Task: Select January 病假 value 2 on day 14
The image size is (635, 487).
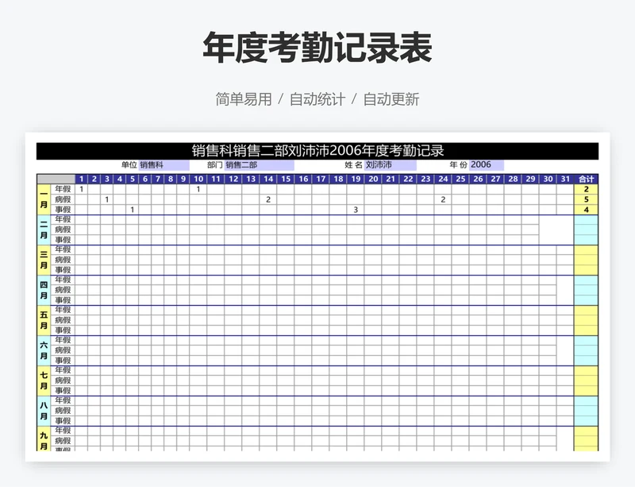Action: tap(268, 199)
